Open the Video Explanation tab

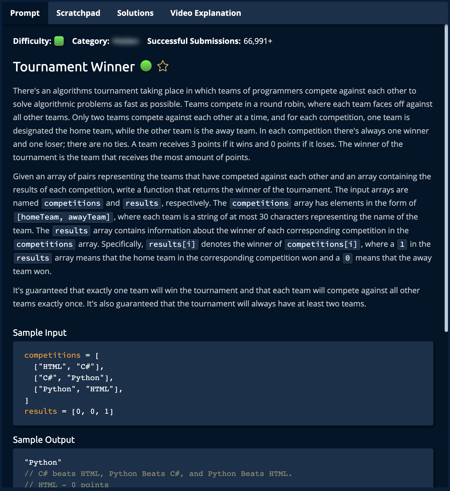pyautogui.click(x=206, y=13)
